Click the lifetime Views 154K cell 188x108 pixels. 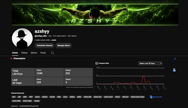(49, 72)
